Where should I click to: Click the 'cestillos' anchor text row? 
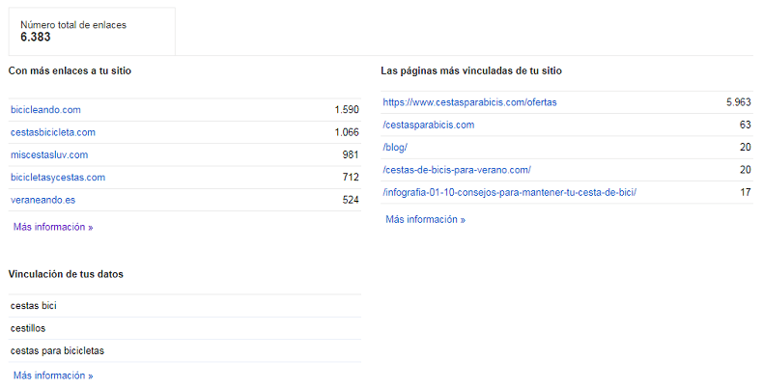pos(28,328)
